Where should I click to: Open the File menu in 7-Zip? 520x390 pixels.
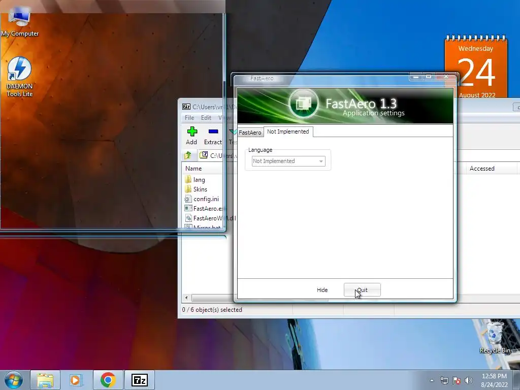tap(189, 118)
